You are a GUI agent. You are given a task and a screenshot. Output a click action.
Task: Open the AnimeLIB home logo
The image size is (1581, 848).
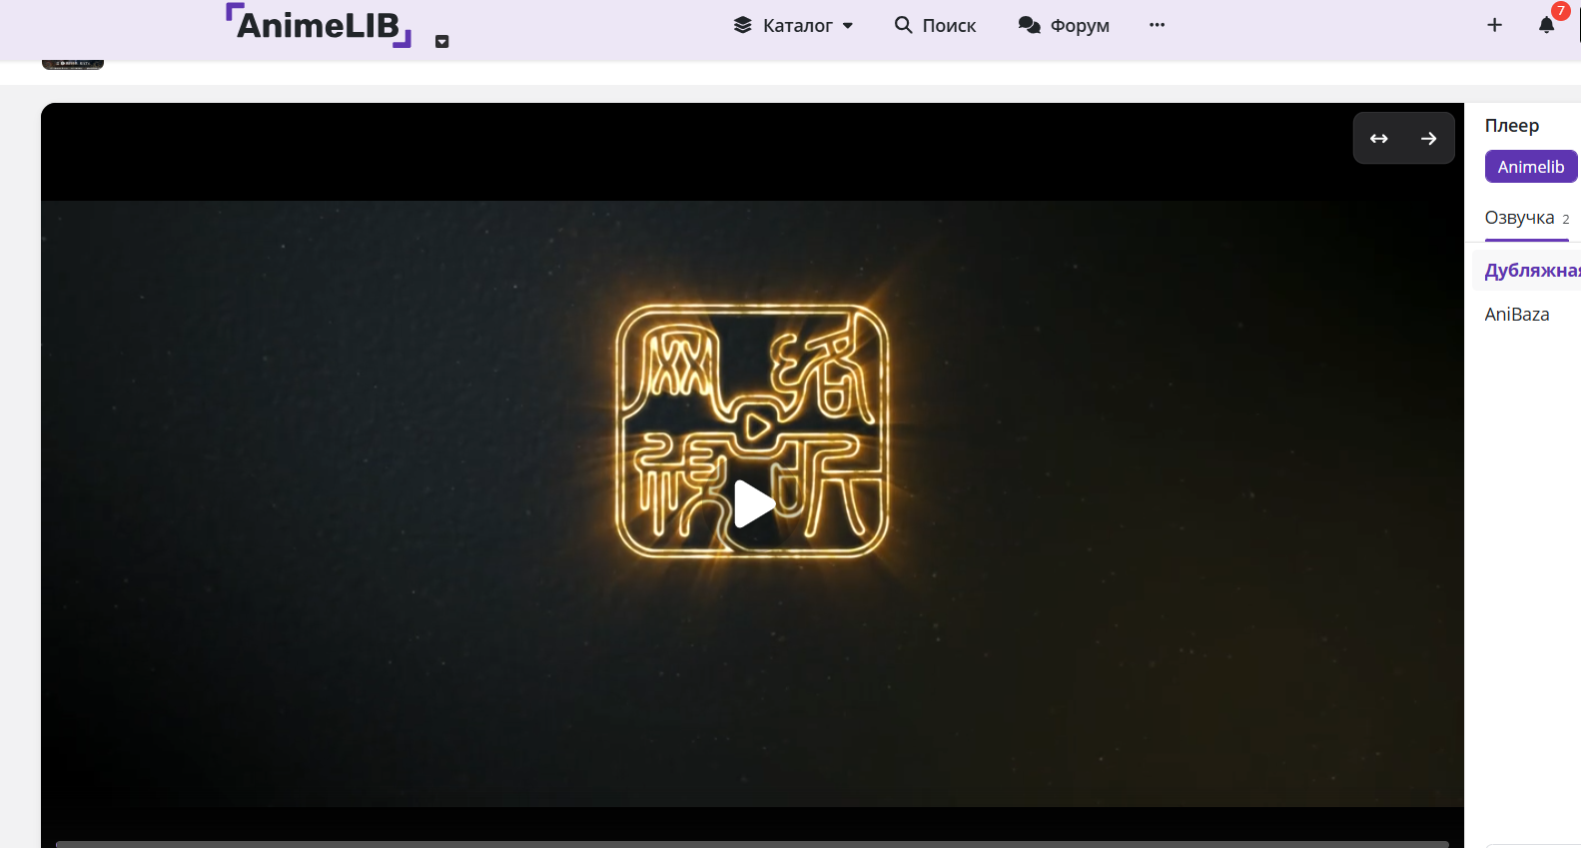[x=319, y=25]
